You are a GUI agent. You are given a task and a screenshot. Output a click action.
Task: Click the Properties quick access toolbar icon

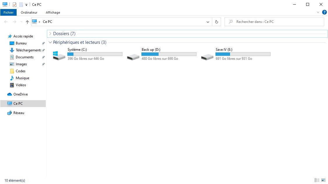(x=15, y=5)
